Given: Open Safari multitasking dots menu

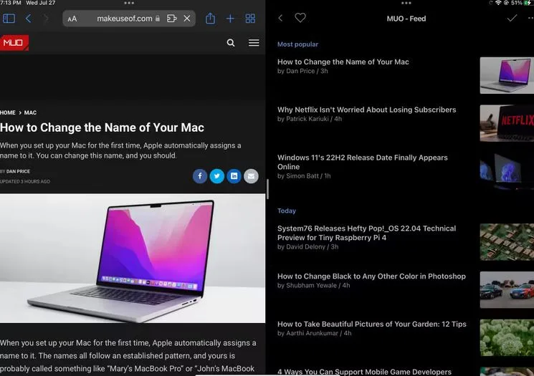Looking at the screenshot, I should (x=129, y=3).
